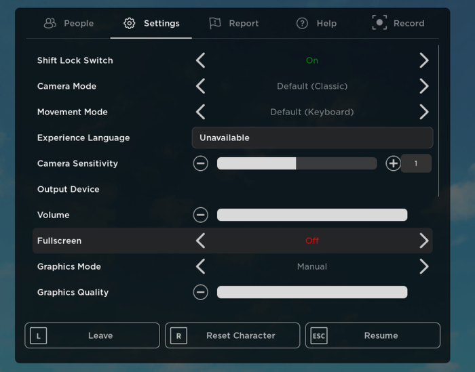The image size is (475, 372).
Task: Click the R key icon
Action: (x=178, y=335)
